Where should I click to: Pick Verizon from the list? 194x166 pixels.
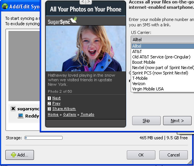tap(163, 84)
